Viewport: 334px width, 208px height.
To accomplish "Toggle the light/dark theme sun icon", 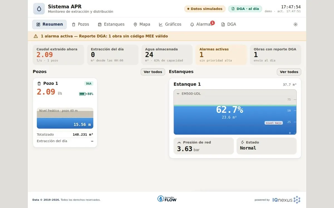I will coord(296,24).
